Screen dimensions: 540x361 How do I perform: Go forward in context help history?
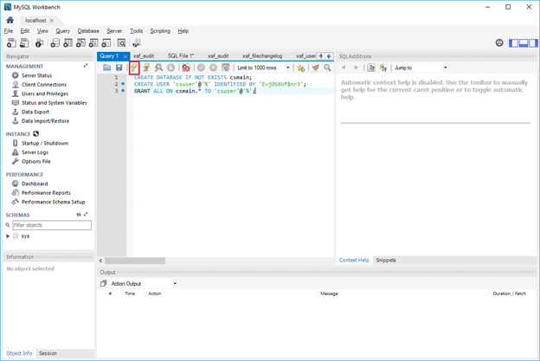coord(356,68)
